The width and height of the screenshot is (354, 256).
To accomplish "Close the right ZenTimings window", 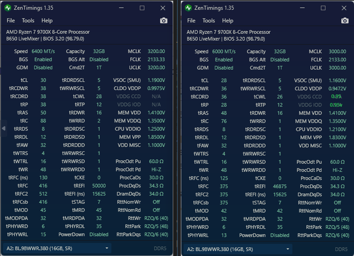I will [x=344, y=8].
